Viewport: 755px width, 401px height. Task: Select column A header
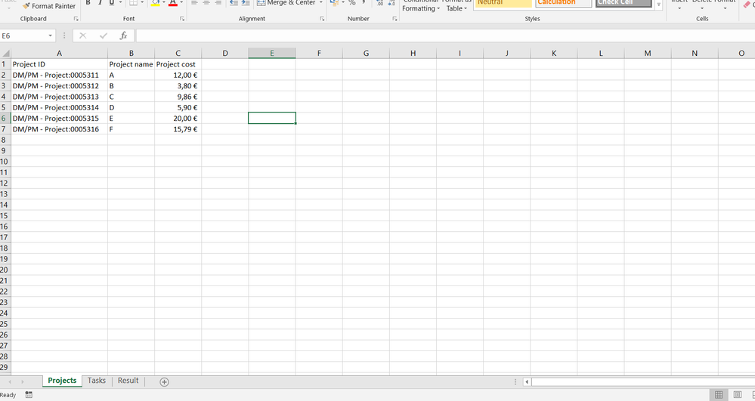pos(59,54)
